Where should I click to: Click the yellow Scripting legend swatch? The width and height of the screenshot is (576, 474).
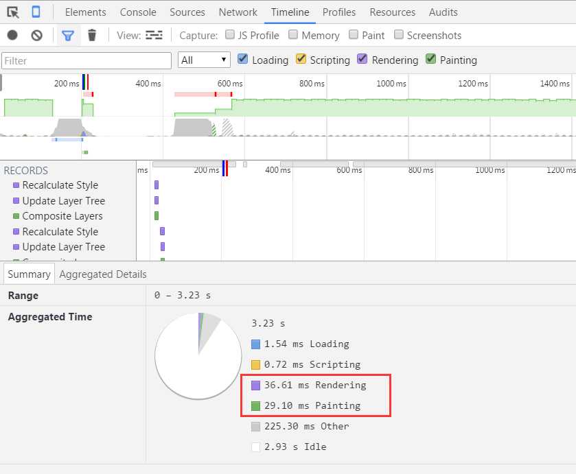pos(255,365)
